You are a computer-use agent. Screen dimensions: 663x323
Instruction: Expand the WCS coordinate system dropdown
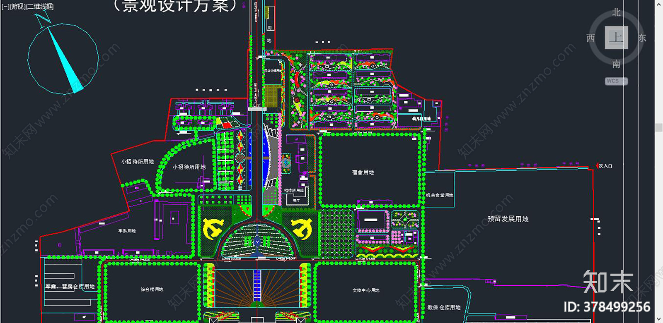(x=616, y=81)
